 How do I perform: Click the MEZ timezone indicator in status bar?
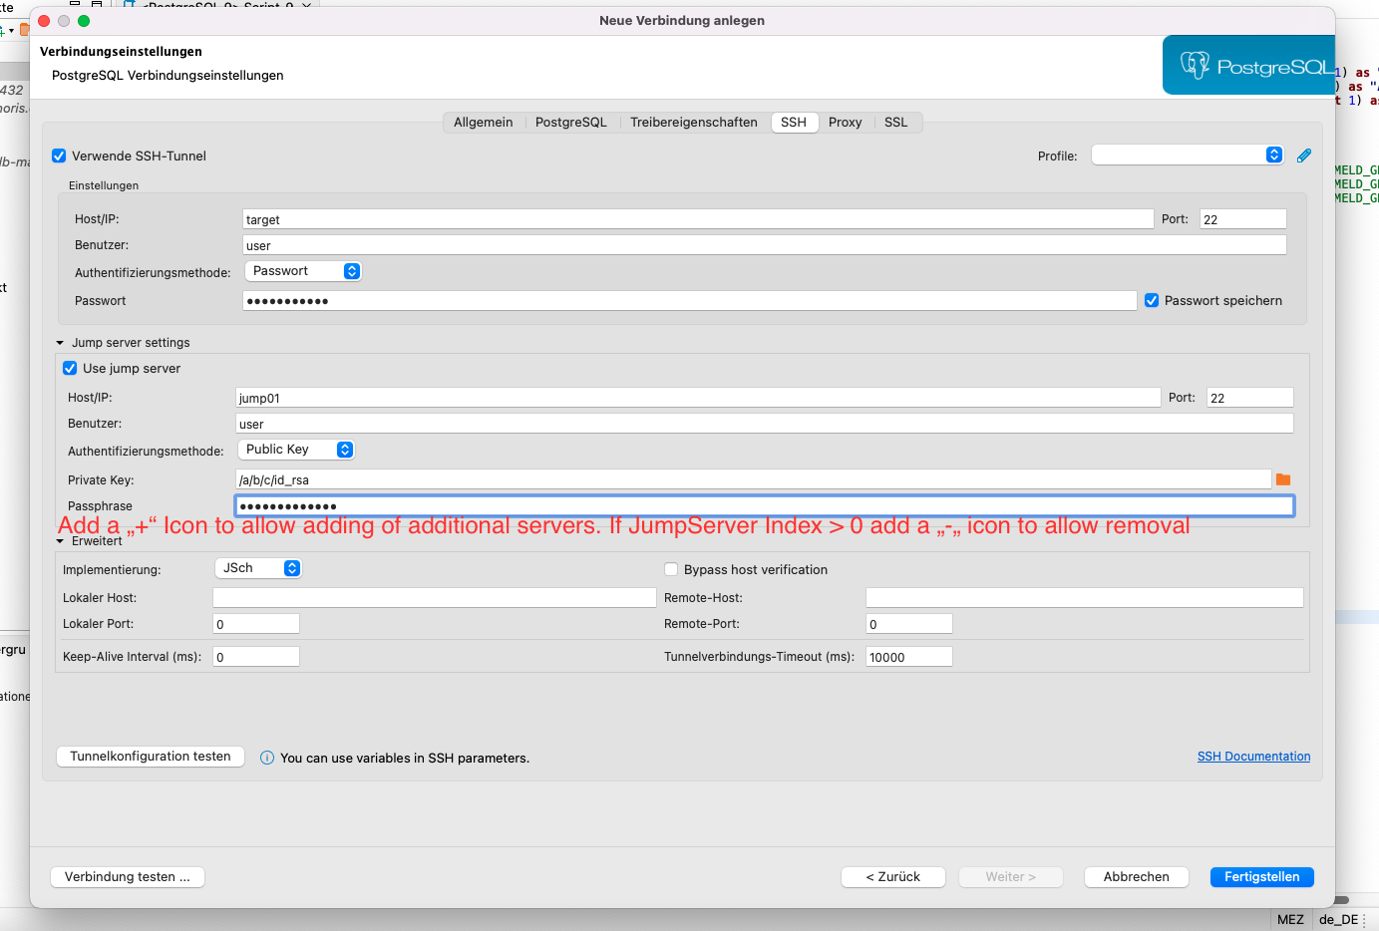click(1290, 918)
